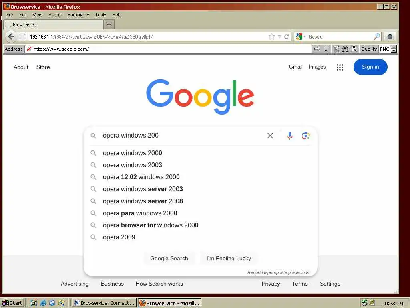Open the URL history dropdown arrow
Image resolution: width=410 pixels, height=308 pixels.
coord(279,36)
